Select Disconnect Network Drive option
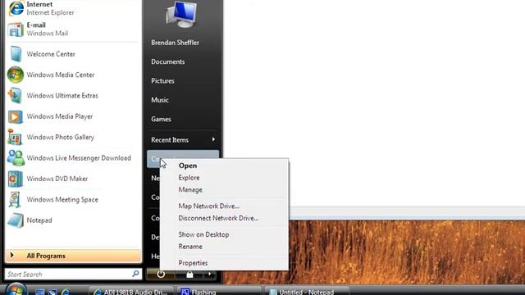 point(218,218)
